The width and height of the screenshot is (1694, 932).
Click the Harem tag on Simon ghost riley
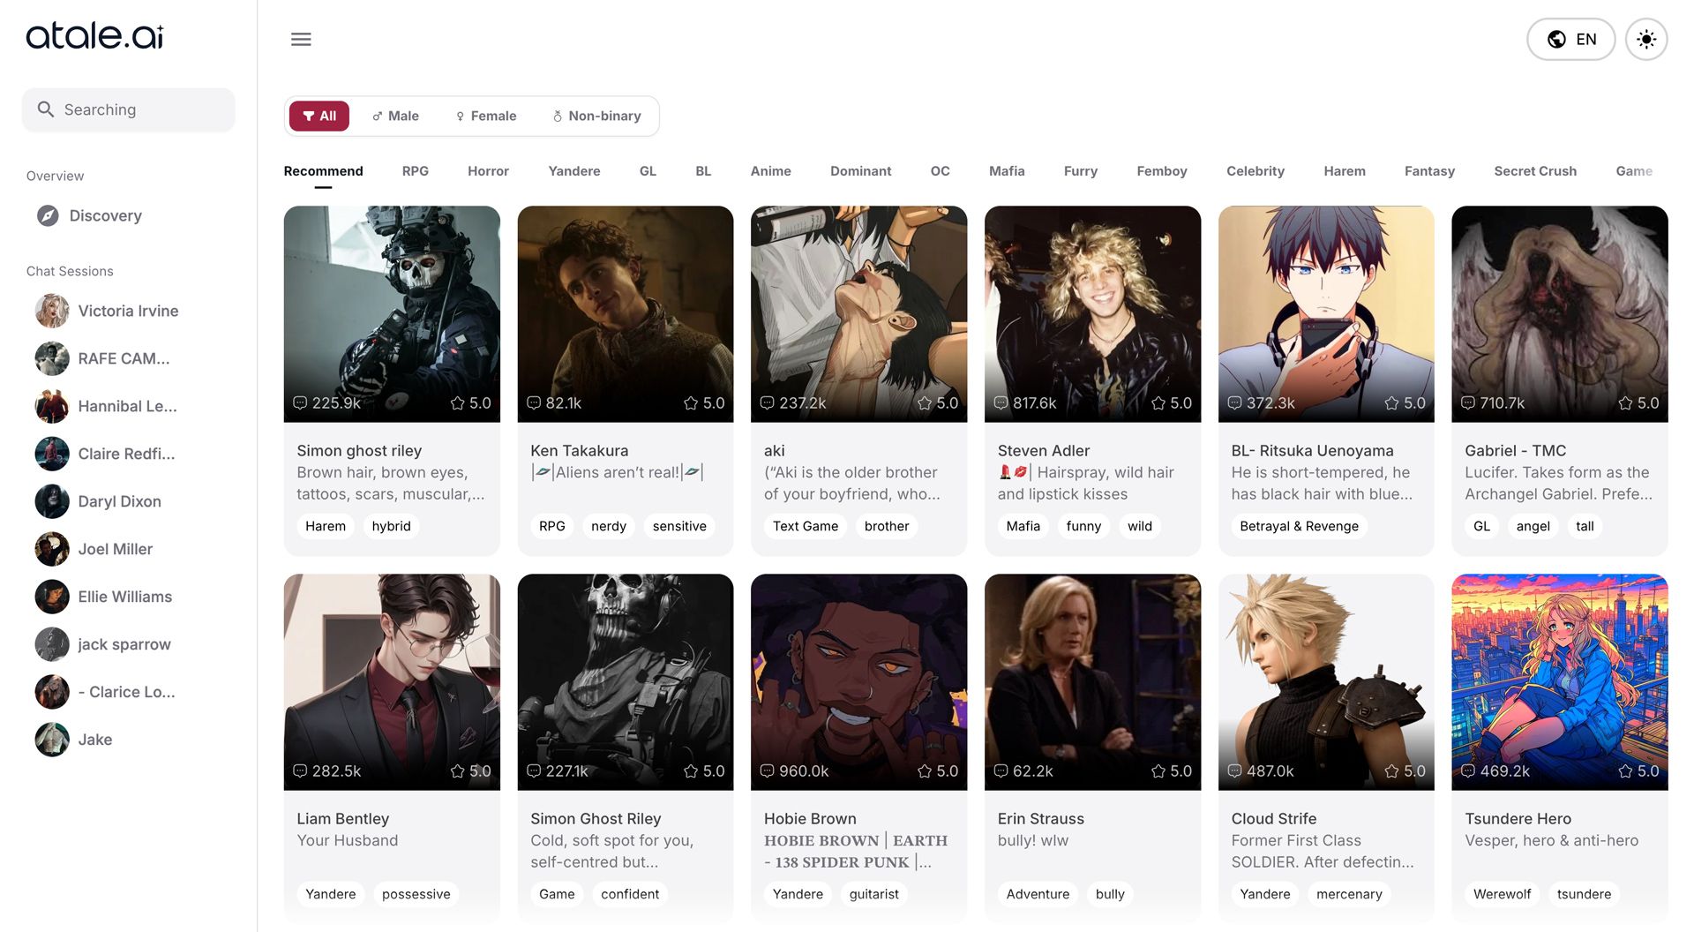pyautogui.click(x=325, y=526)
